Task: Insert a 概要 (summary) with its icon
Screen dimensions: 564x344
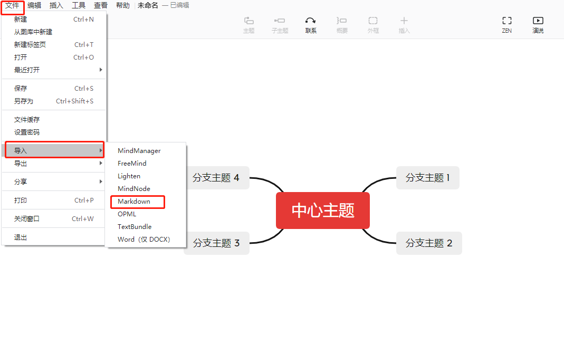Action: tap(341, 24)
